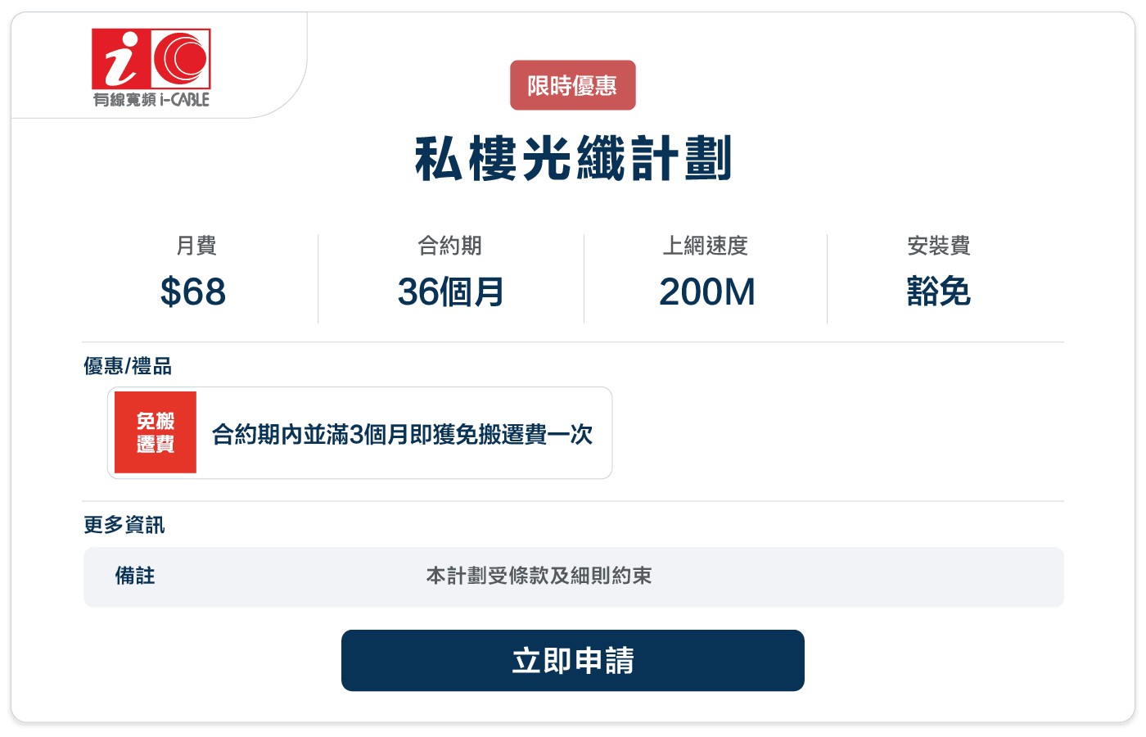Click the red 免搬遷費 badge icon
This screenshot has width=1146, height=737.
[x=156, y=432]
